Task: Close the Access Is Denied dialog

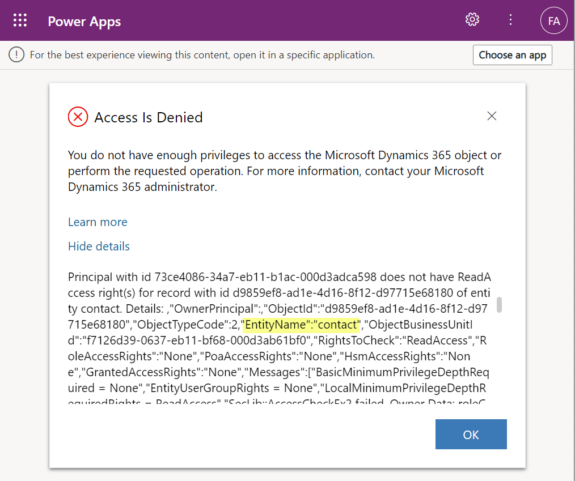Action: click(x=492, y=116)
